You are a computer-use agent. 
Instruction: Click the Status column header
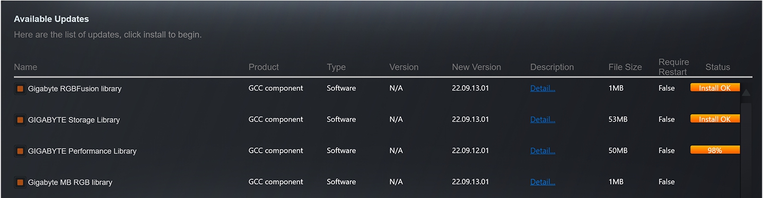pyautogui.click(x=717, y=67)
